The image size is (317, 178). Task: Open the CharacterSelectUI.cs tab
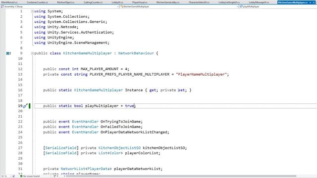coord(199,2)
